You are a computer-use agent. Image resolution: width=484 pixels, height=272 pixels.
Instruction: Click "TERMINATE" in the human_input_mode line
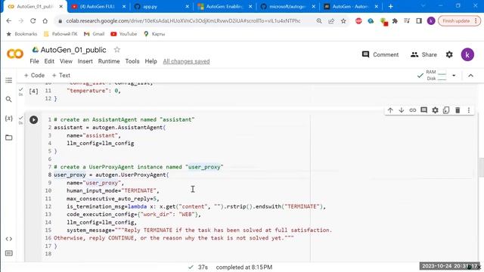pyautogui.click(x=139, y=190)
